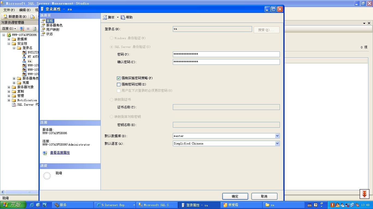Enable 强制密码过期 checkbox

tap(119, 85)
